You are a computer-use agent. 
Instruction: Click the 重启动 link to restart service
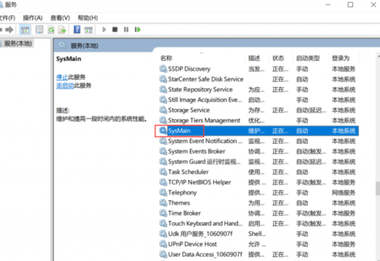65,85
